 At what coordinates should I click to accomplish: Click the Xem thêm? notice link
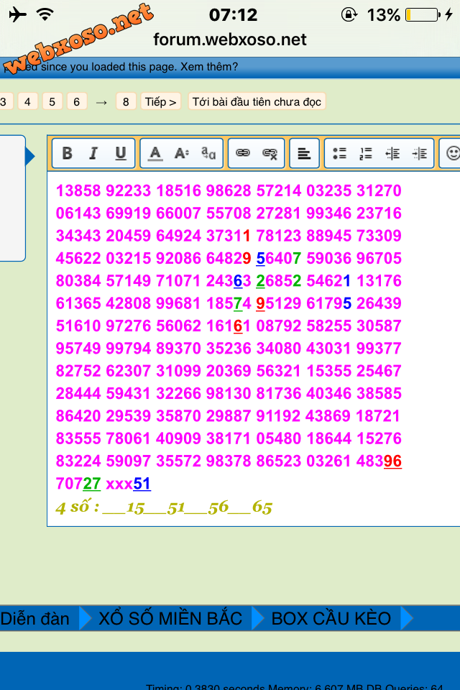tap(209, 67)
